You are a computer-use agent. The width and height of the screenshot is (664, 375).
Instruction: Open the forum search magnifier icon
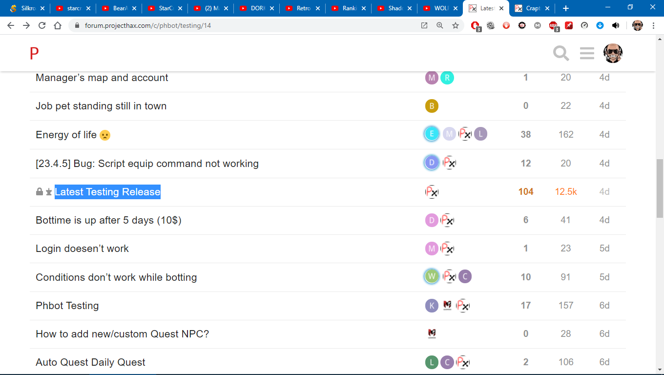pos(561,53)
